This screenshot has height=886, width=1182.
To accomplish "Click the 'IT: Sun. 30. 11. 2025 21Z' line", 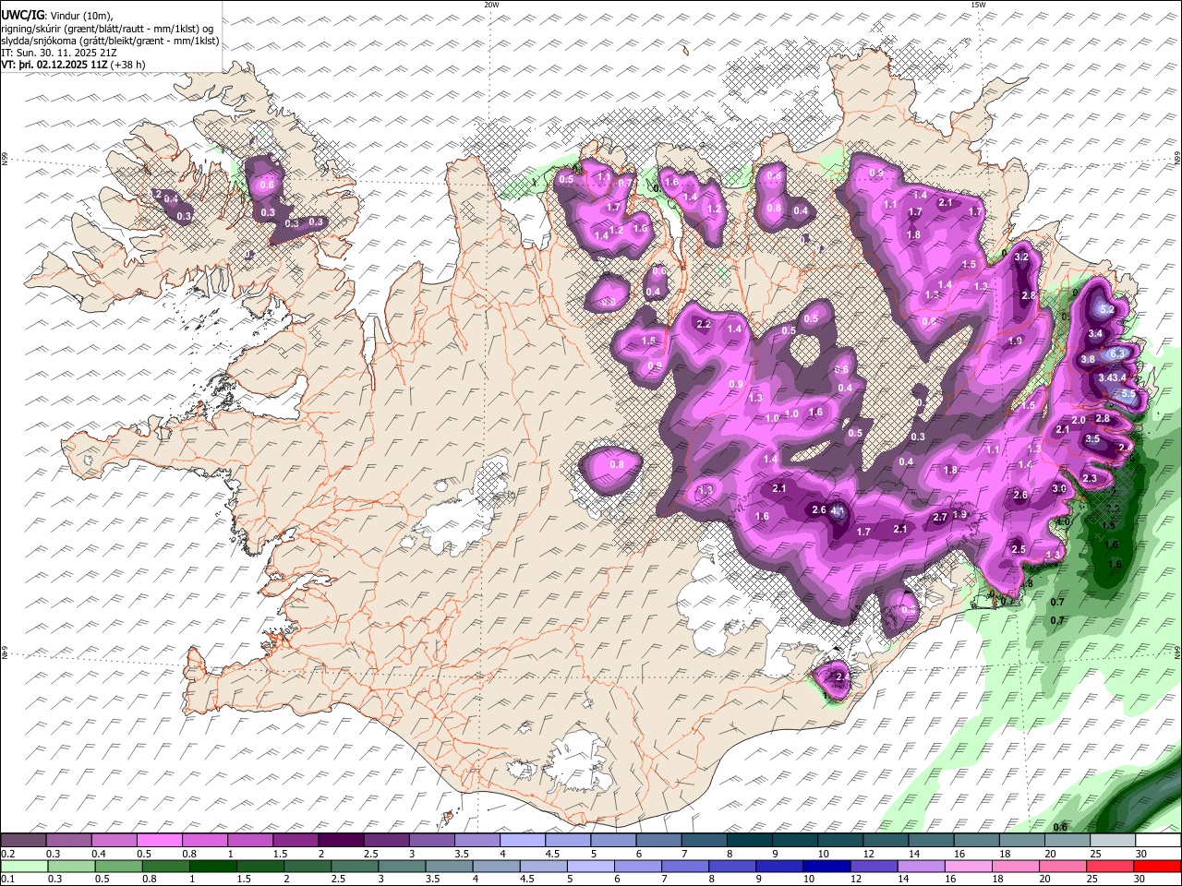I will 58,53.
